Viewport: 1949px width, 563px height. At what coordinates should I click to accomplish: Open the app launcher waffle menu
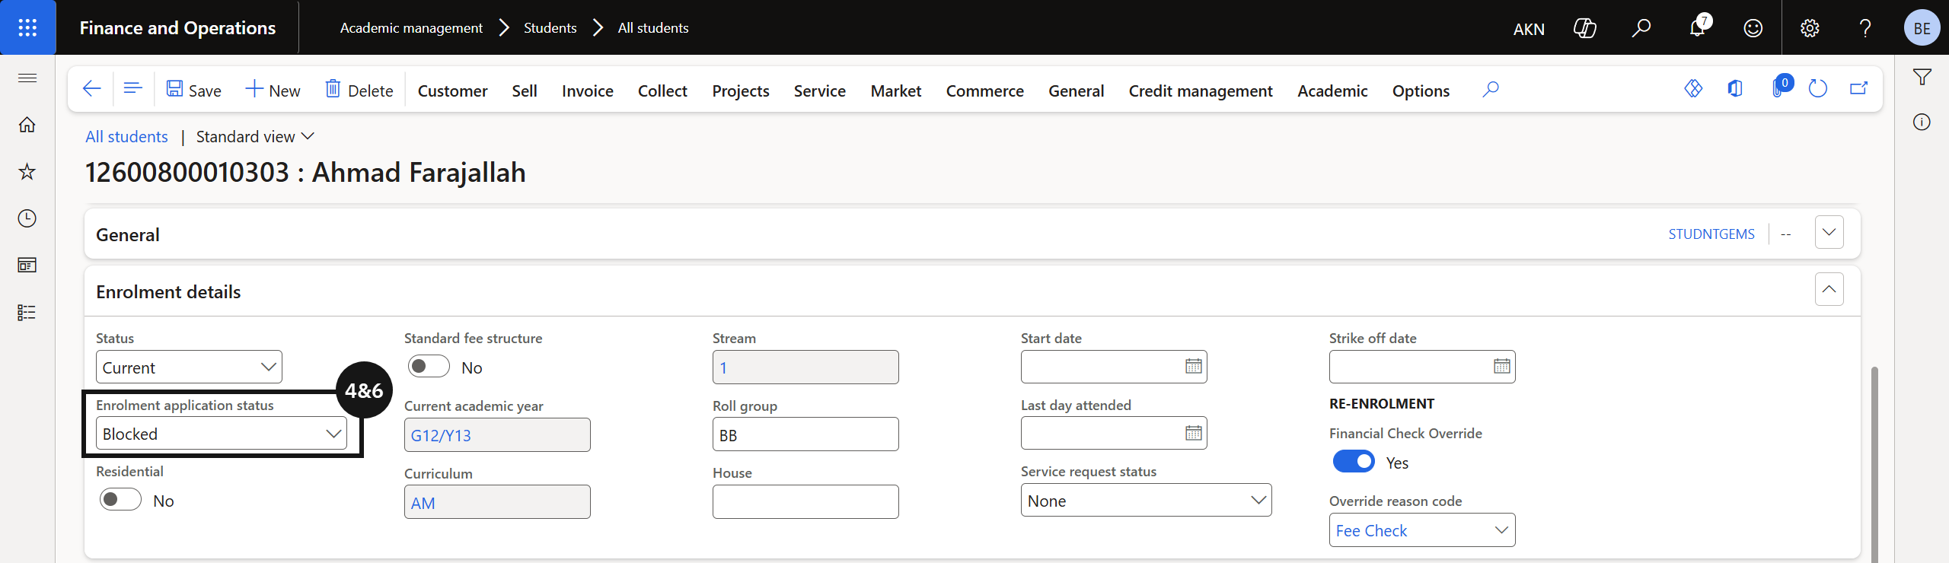coord(27,27)
